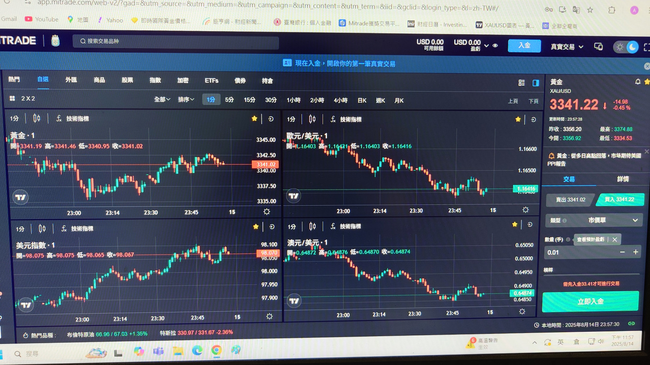Screen dimensions: 650x365
Task: Toggle the right side panel layout icon
Action: (536, 83)
